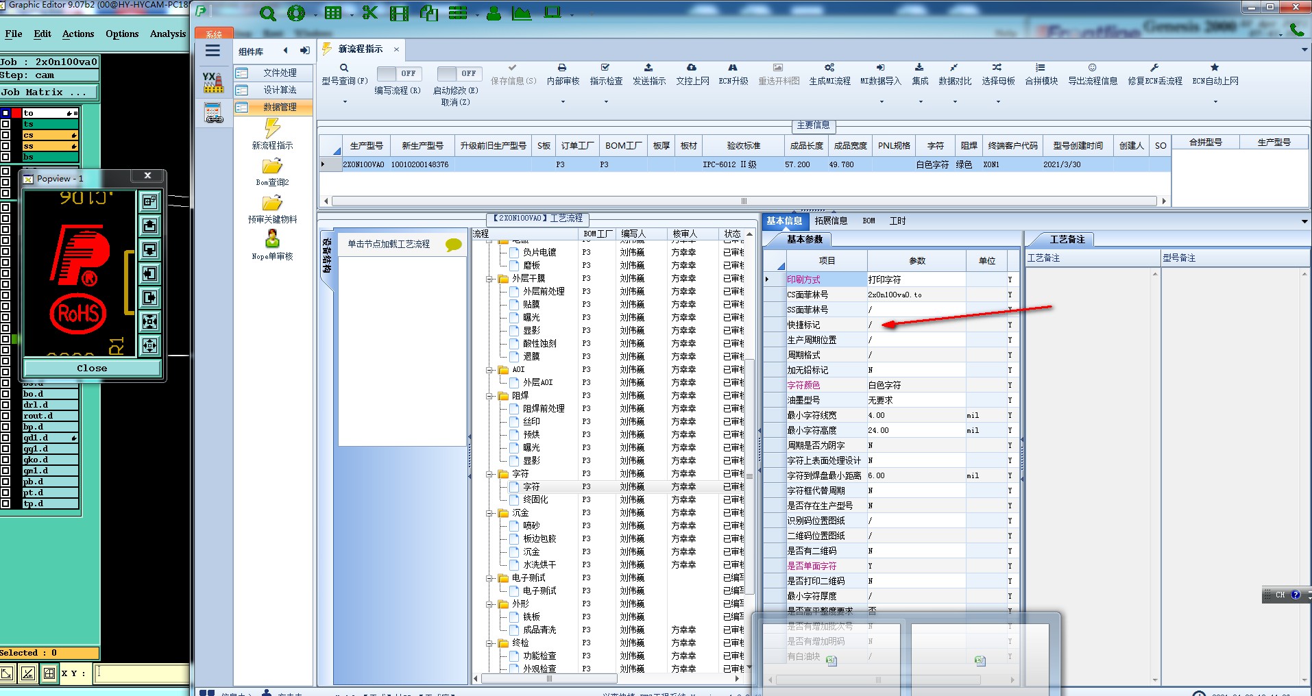This screenshot has width=1312, height=696.
Task: Collapse the 沉金 tree node
Action: tap(490, 513)
